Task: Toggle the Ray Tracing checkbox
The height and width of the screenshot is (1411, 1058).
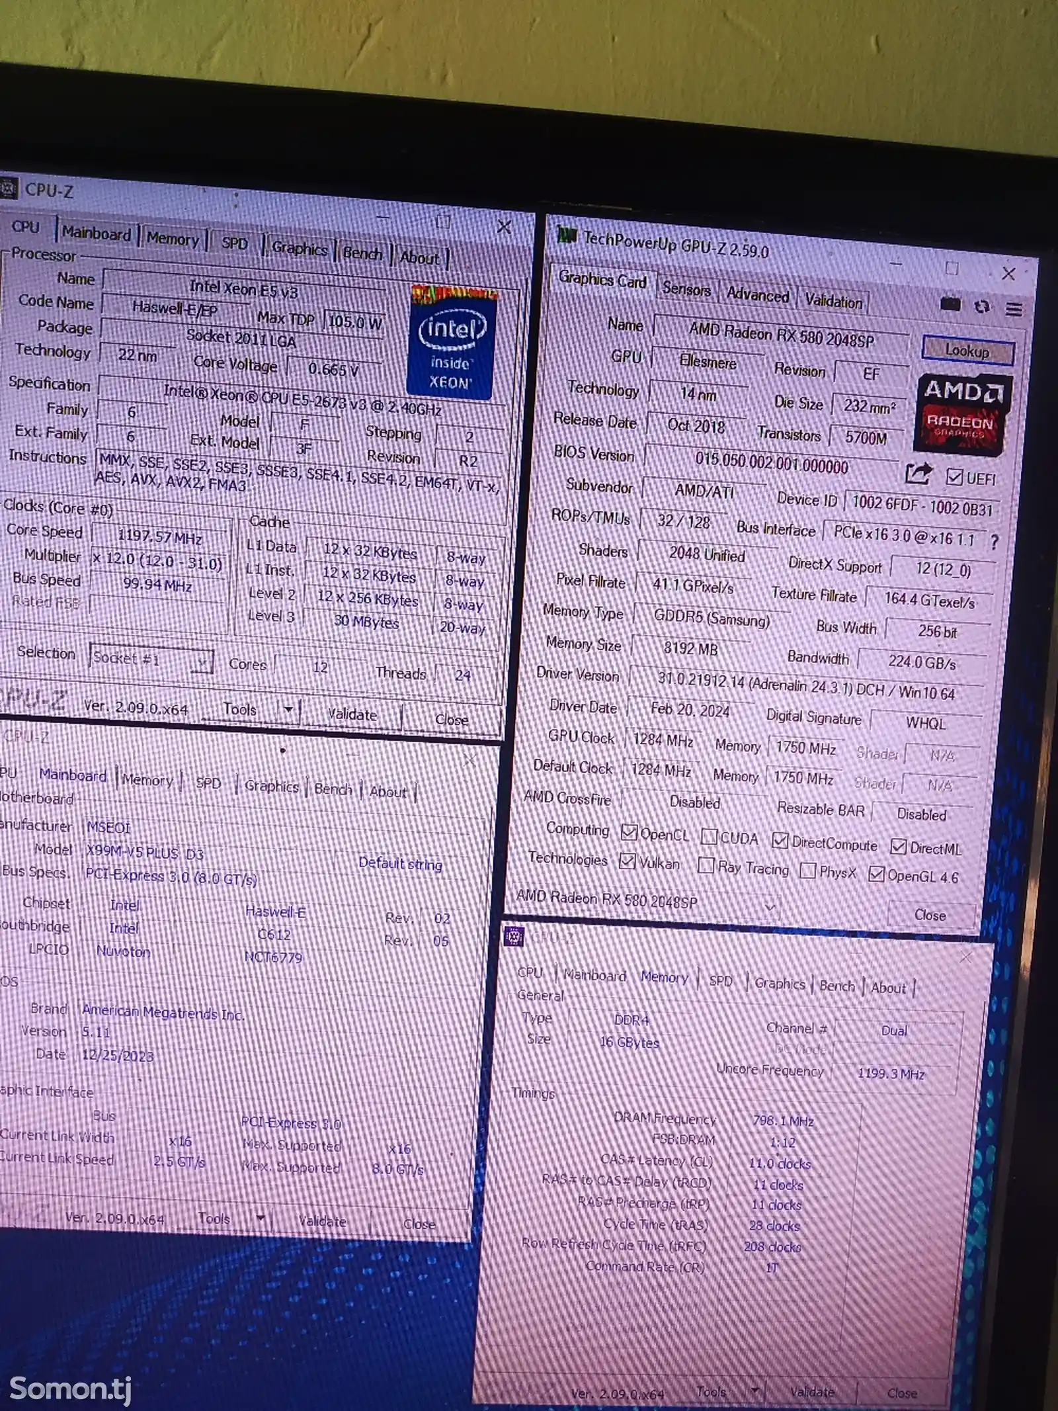Action: point(706,865)
